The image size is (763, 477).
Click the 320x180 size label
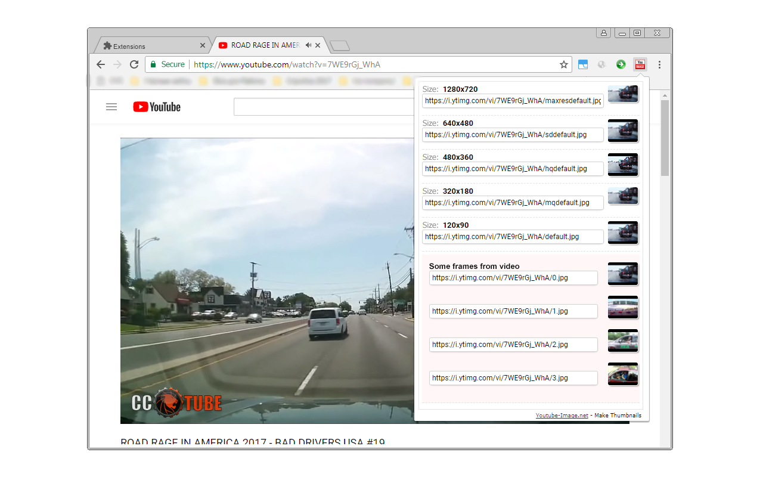click(x=458, y=191)
